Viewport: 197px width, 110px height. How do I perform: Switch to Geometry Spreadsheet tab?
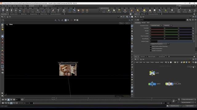[x=55, y=14]
